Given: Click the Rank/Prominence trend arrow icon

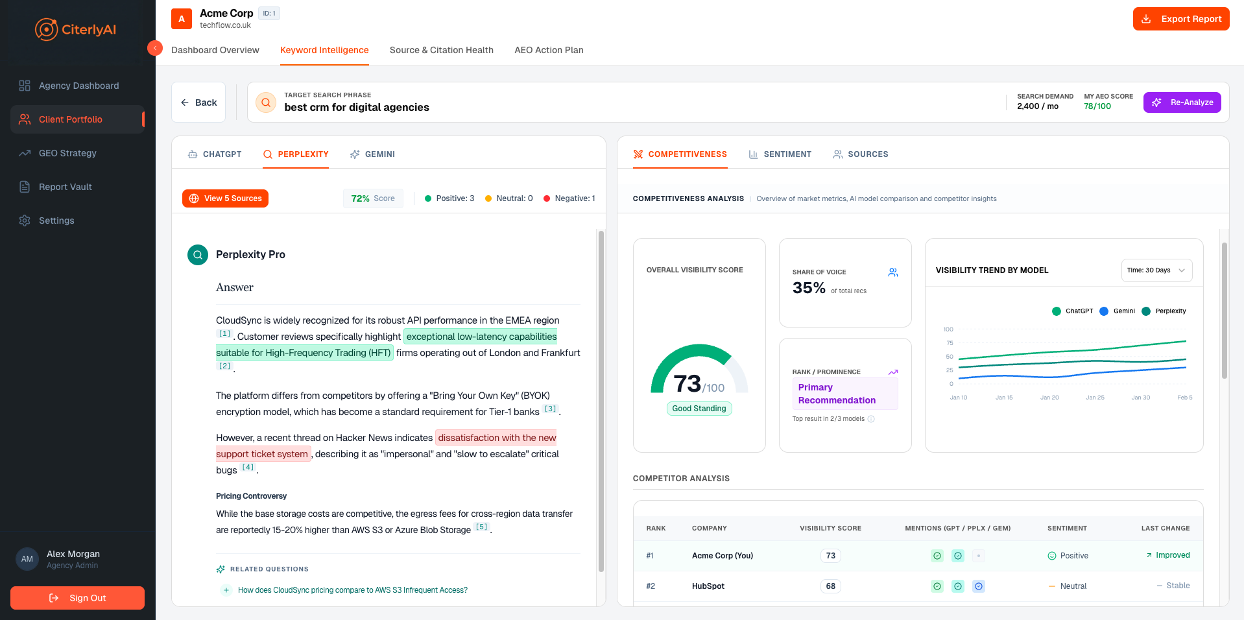Looking at the screenshot, I should 894,372.
